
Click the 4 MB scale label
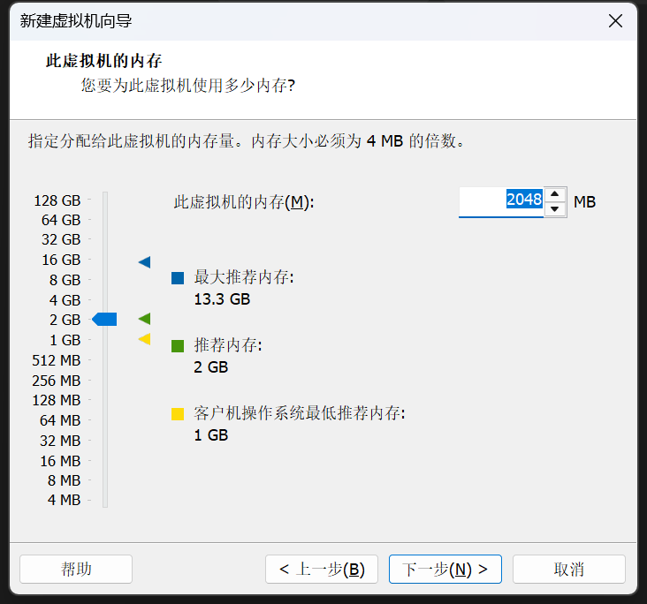[x=64, y=500]
